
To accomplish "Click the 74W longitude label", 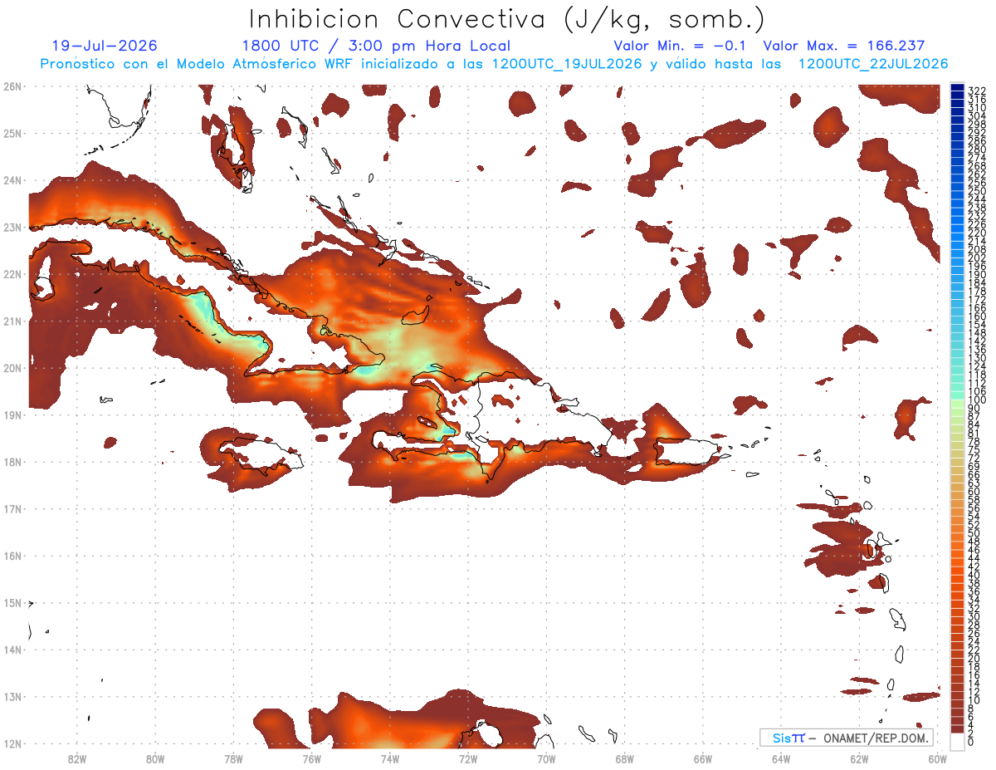I will 390,758.
